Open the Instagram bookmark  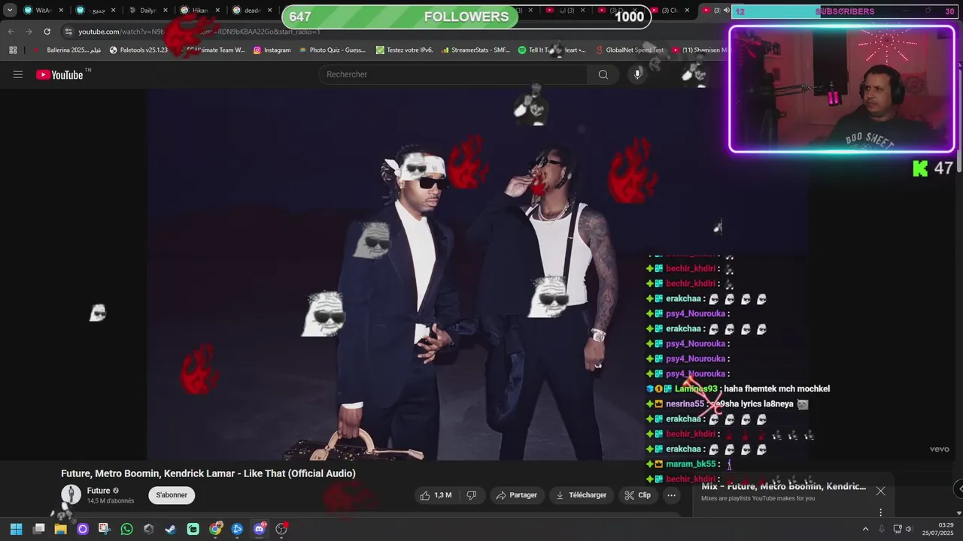pyautogui.click(x=272, y=50)
